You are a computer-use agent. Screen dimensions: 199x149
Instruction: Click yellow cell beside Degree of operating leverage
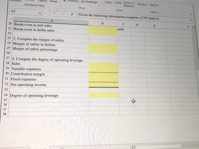[104, 95]
